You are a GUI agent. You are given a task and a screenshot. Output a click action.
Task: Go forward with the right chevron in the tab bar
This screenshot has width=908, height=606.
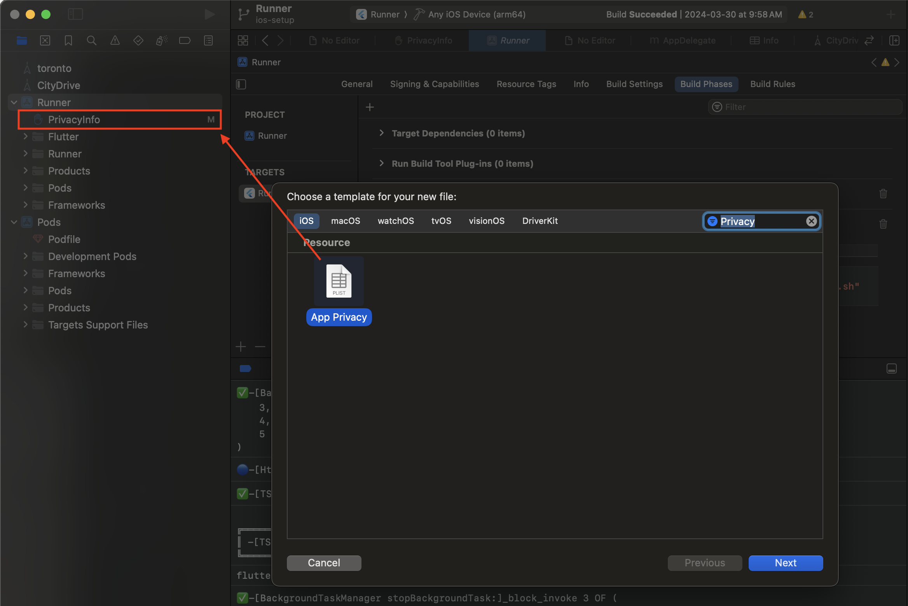coord(281,40)
